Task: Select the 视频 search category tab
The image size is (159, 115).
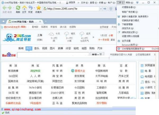Action: (45, 48)
